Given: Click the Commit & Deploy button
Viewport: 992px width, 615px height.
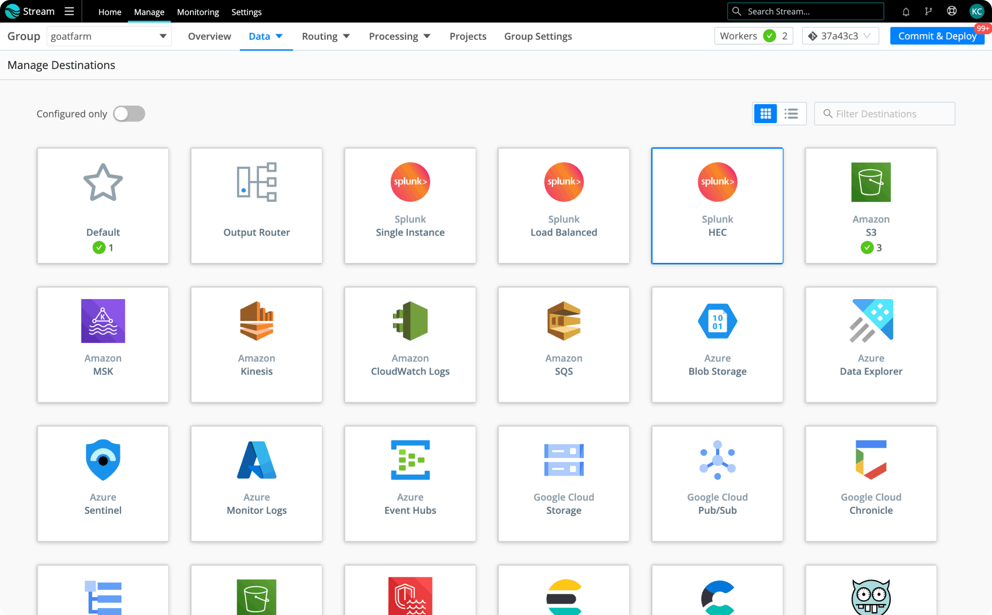Looking at the screenshot, I should coord(937,36).
